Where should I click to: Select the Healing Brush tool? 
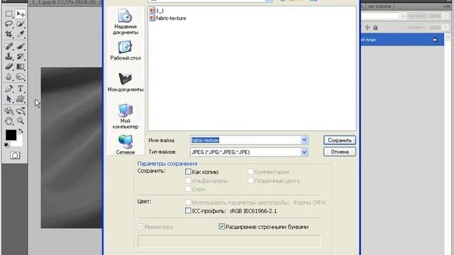[x=9, y=46]
